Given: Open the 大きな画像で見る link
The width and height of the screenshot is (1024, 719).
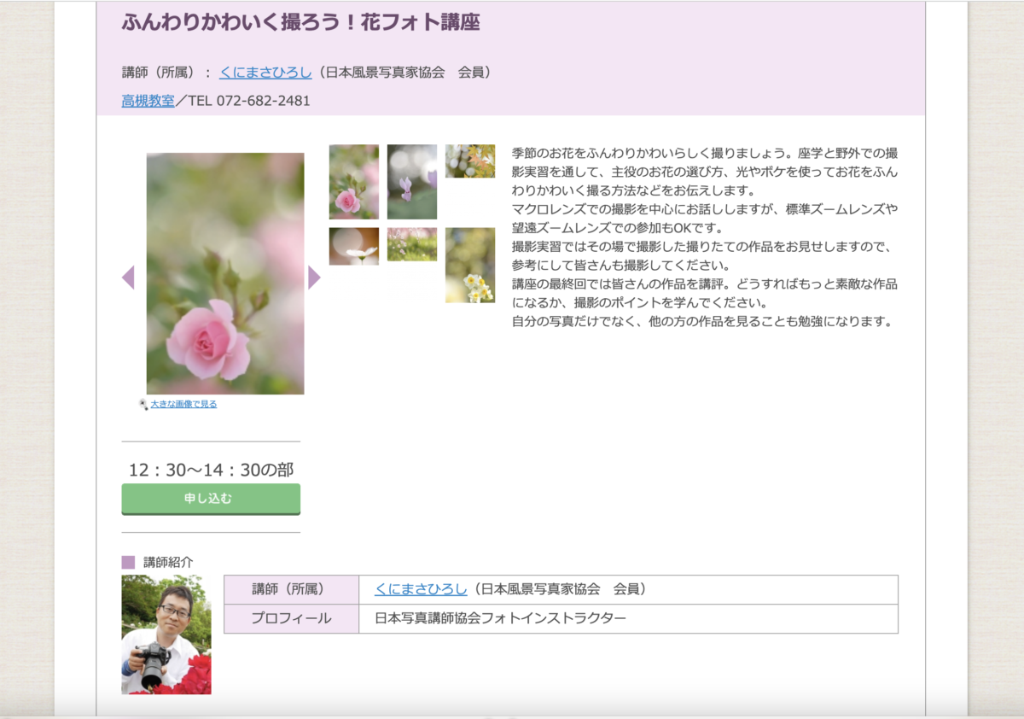Looking at the screenshot, I should tap(183, 404).
